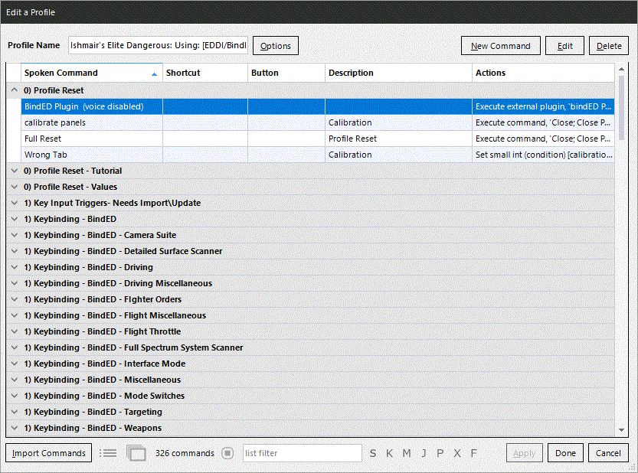Image resolution: width=638 pixels, height=473 pixels.
Task: Sort by the Shortcut column header
Action: click(x=205, y=73)
